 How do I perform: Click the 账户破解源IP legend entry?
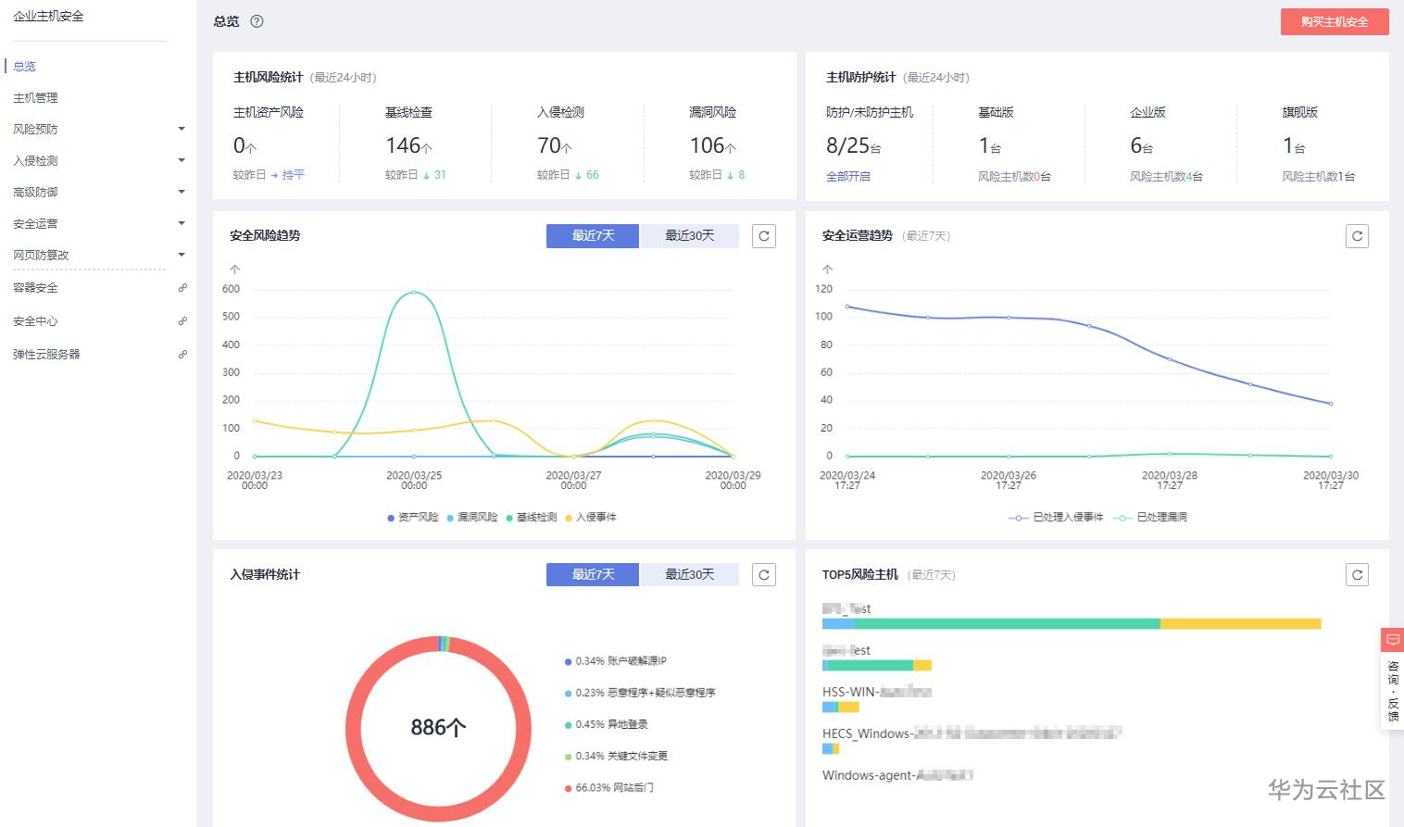(616, 661)
